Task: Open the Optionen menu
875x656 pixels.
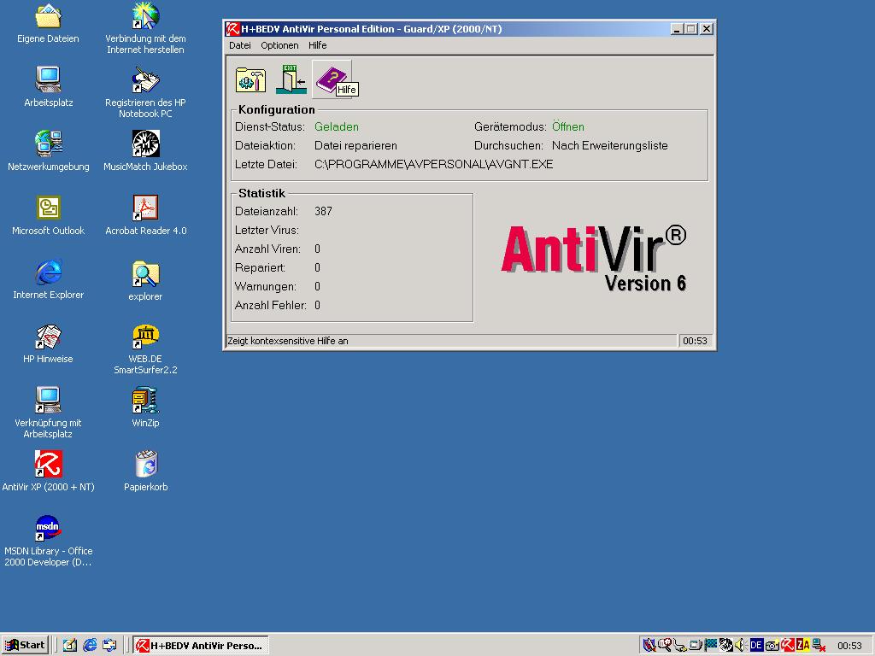Action: [x=279, y=45]
